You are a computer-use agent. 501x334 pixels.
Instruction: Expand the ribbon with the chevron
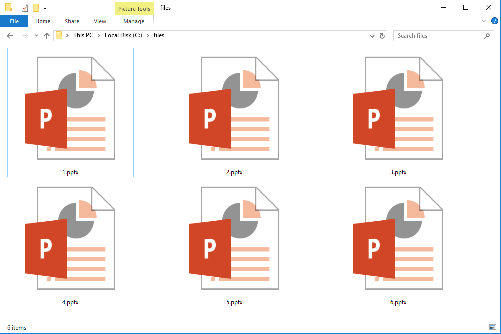tap(483, 21)
